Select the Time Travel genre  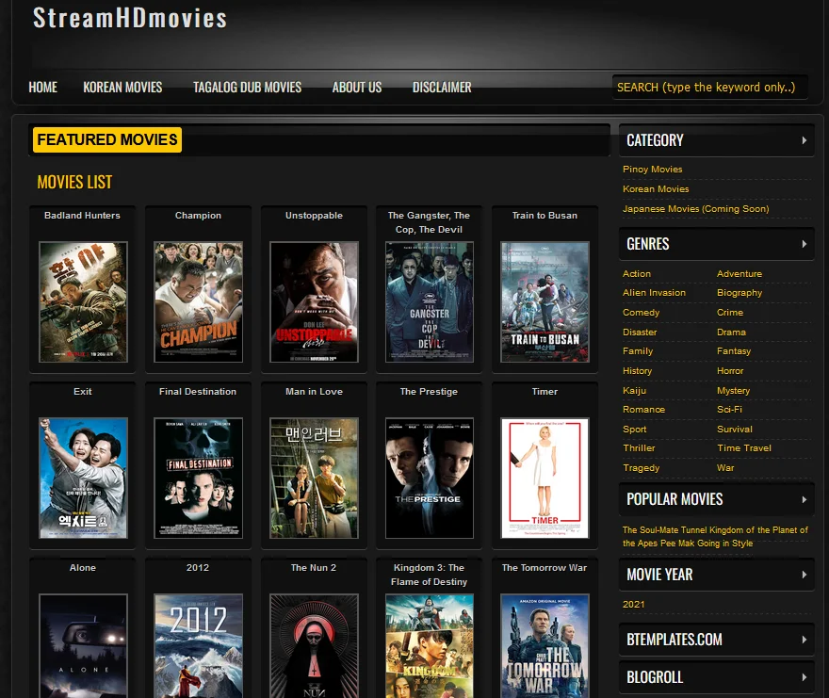(744, 447)
